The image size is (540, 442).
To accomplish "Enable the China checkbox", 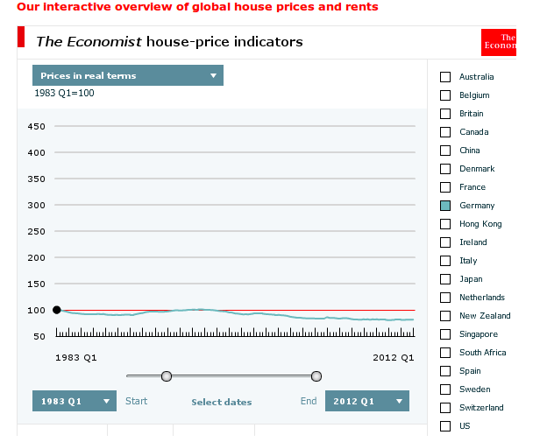I will [x=445, y=151].
